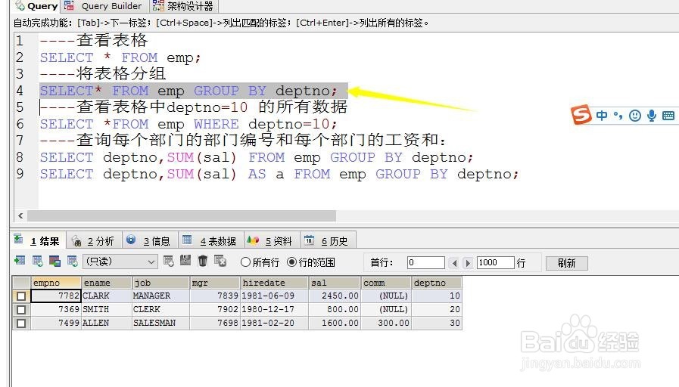Viewport: 679px width, 387px height.
Task: Click cell SALESMAN in job column
Action: point(160,323)
